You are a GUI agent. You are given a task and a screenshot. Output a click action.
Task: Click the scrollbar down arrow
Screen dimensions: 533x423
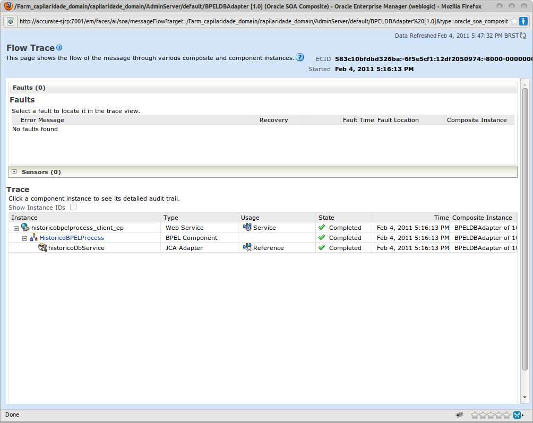tap(525, 397)
